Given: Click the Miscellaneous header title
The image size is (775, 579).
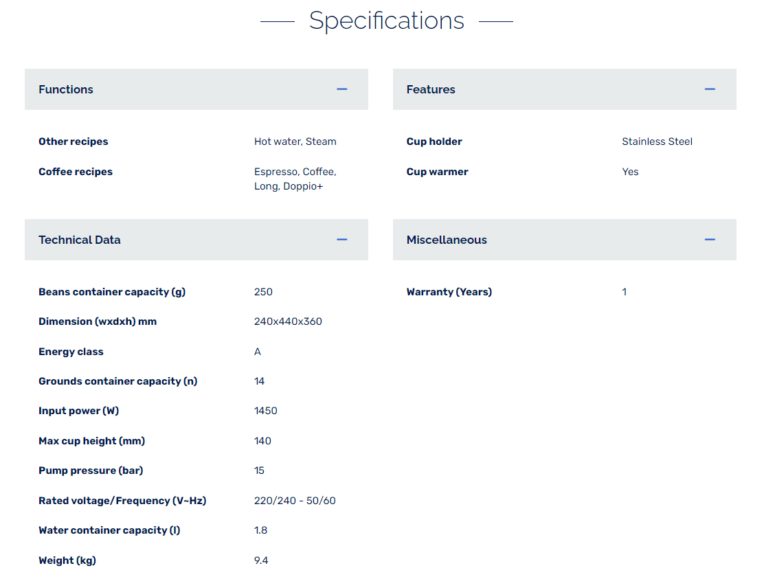Looking at the screenshot, I should [x=447, y=240].
